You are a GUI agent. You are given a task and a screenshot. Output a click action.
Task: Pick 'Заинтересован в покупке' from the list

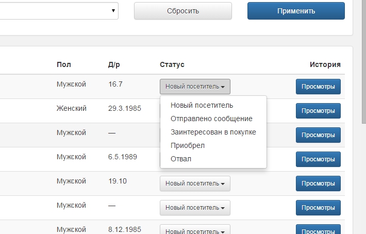[213, 132]
